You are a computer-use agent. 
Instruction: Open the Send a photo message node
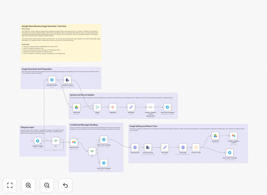point(230,153)
